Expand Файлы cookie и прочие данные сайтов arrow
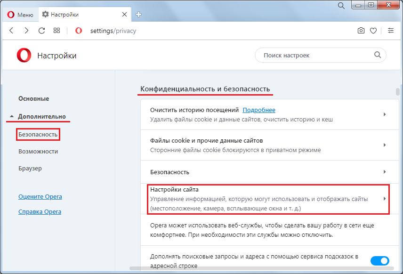Viewport: 403px width, 274px height. 385,145
